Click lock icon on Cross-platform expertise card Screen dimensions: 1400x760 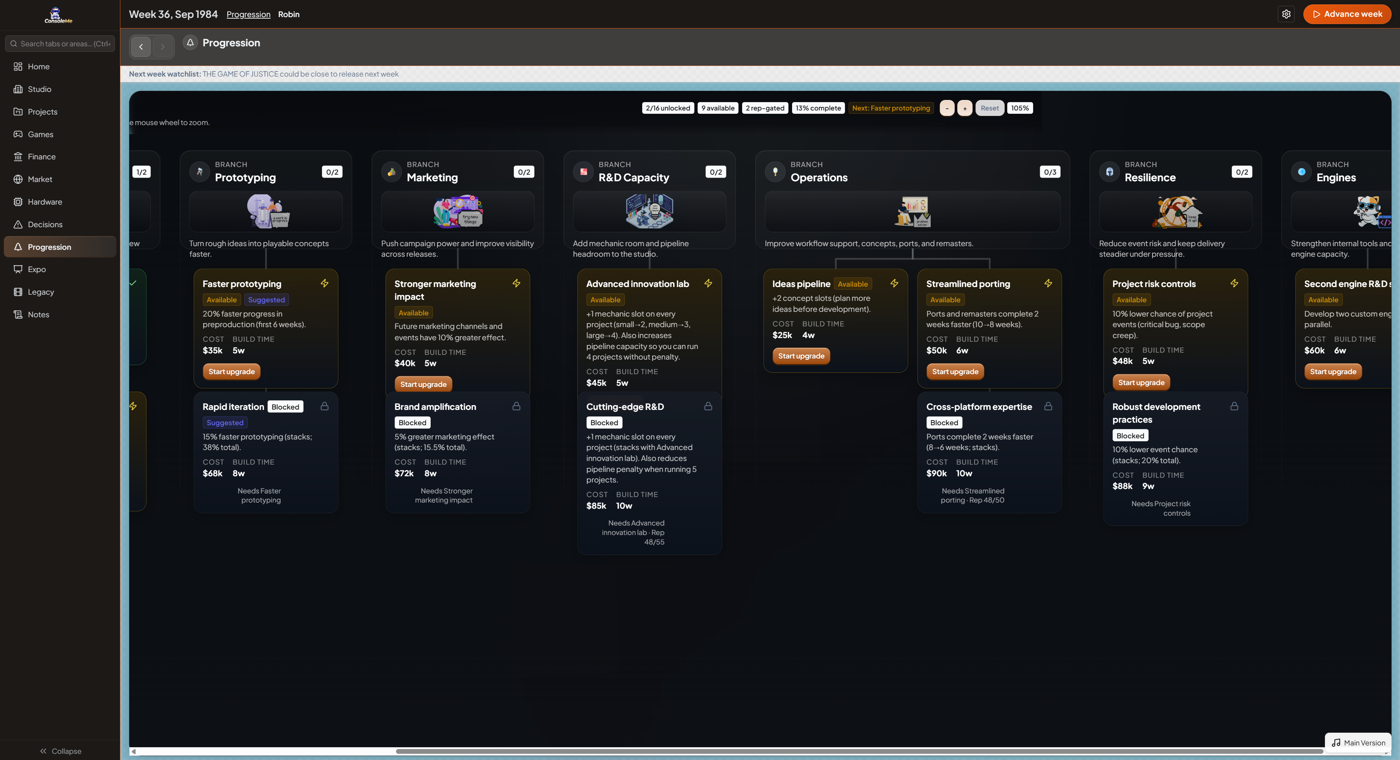click(x=1048, y=406)
